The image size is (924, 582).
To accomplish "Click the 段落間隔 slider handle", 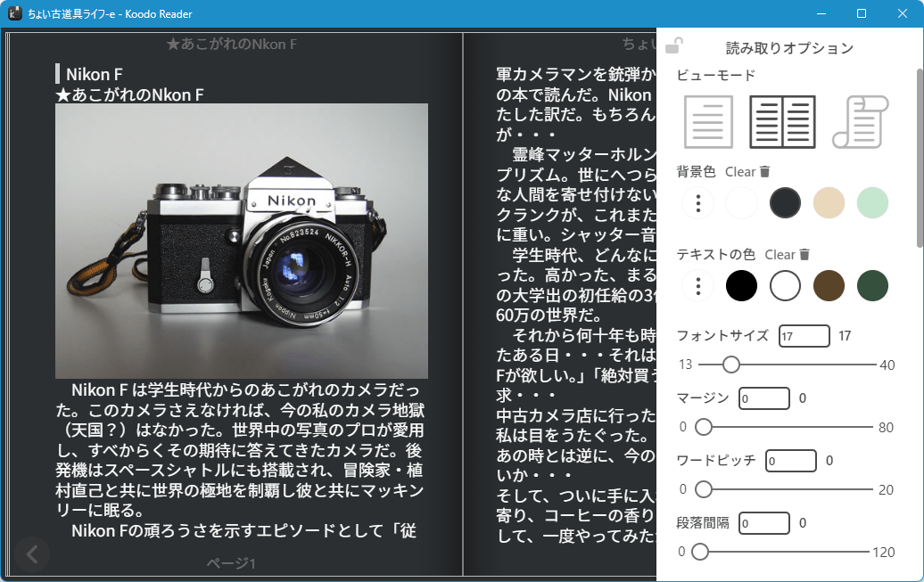I will pos(699,552).
